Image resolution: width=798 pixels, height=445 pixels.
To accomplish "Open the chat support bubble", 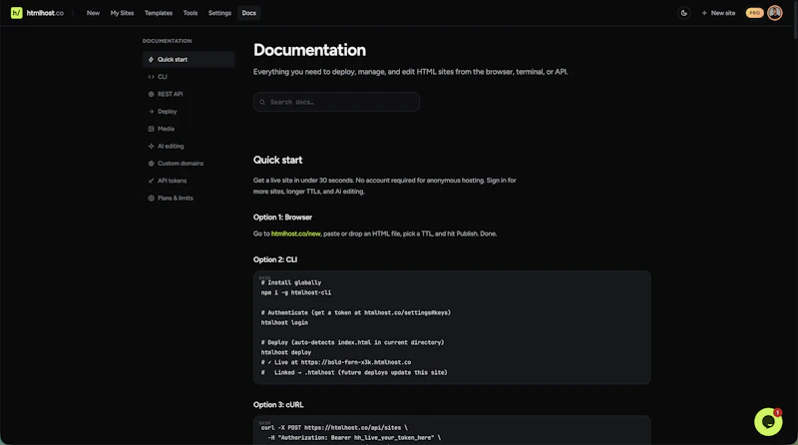I will pos(768,422).
